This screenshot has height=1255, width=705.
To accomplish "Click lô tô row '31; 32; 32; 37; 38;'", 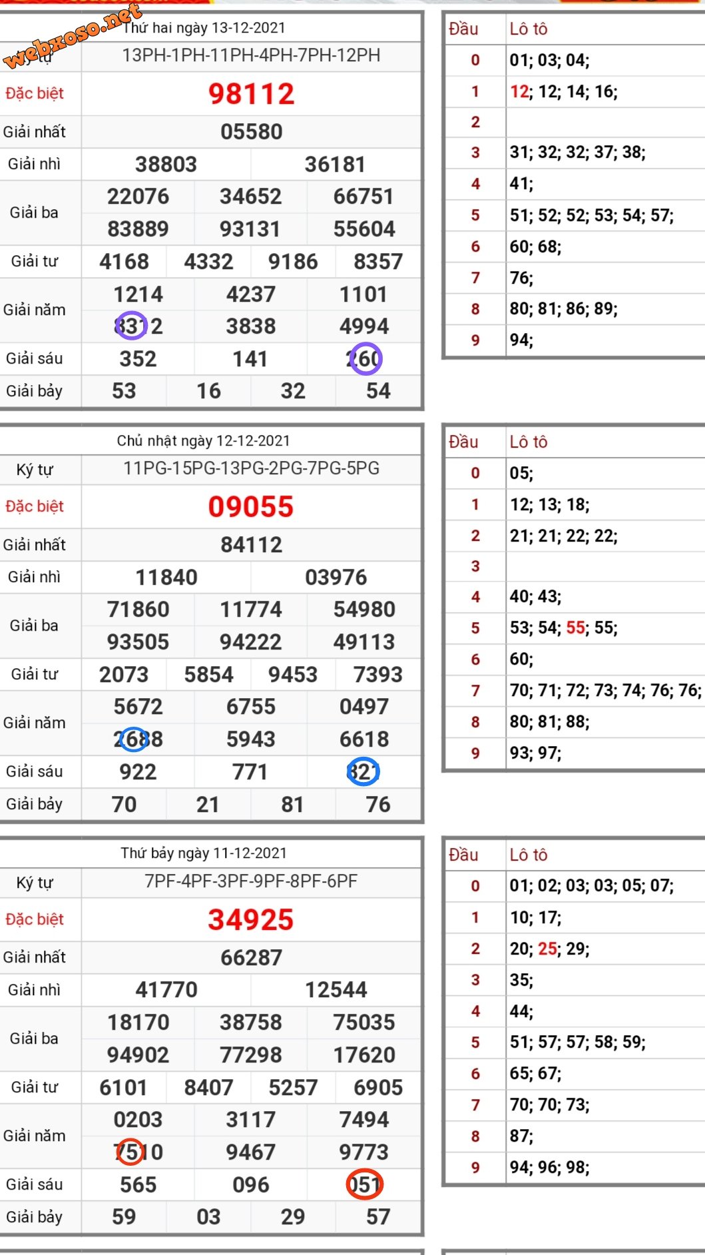I will click(578, 153).
